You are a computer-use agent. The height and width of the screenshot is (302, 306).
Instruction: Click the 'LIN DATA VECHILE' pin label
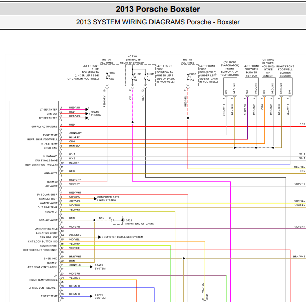(x=46, y=229)
